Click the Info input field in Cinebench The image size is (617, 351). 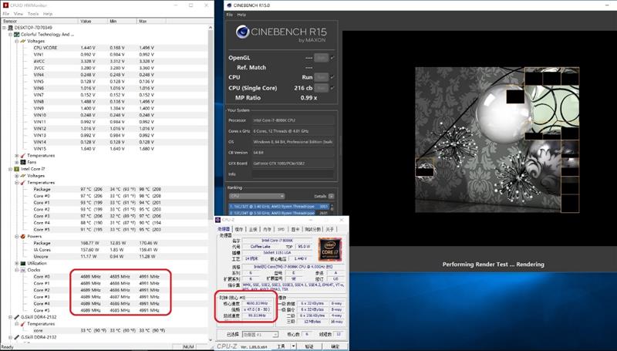(293, 174)
